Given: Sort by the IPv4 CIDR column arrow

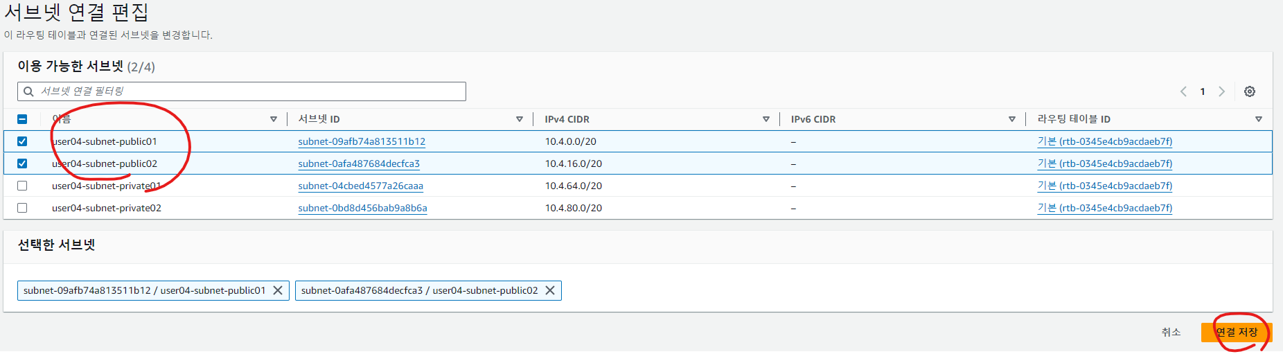Looking at the screenshot, I should tap(766, 119).
